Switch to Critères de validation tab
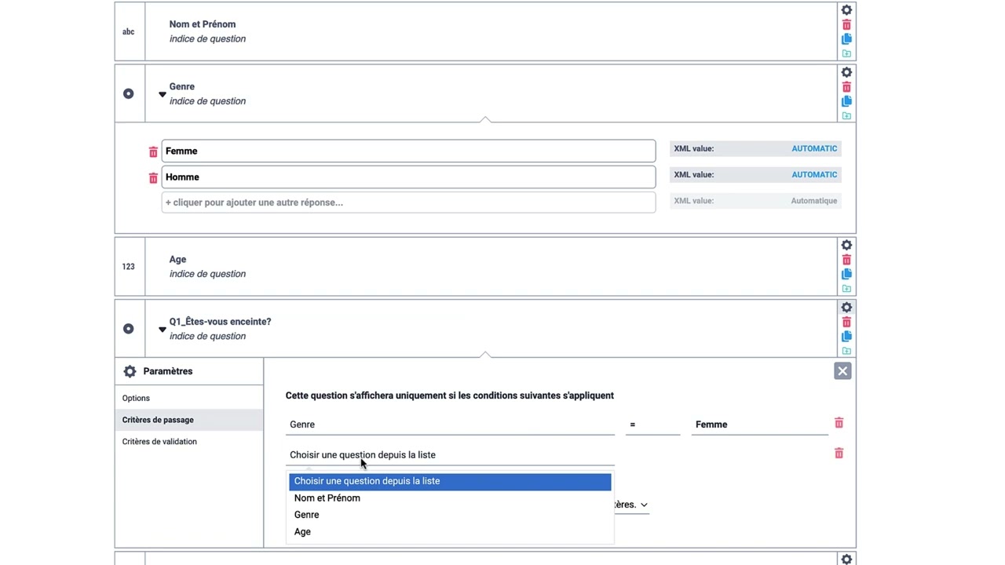1005x565 pixels. point(189,442)
